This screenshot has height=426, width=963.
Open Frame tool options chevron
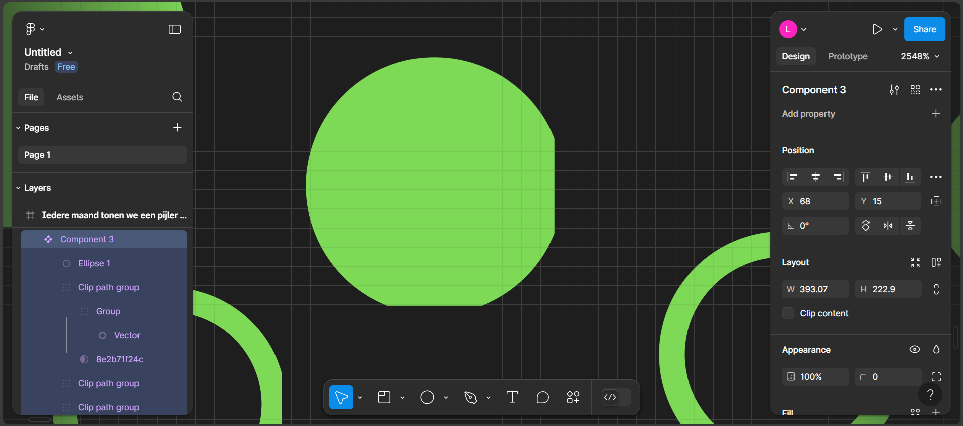pyautogui.click(x=402, y=397)
